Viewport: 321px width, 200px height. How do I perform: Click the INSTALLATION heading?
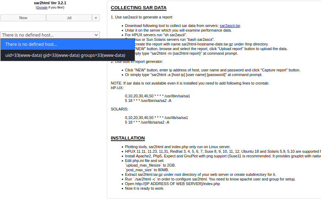click(127, 138)
